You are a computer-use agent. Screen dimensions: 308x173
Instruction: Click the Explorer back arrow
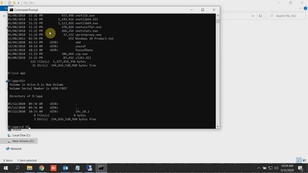point(4,16)
